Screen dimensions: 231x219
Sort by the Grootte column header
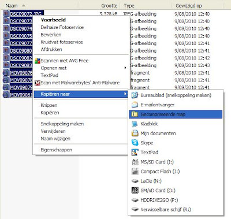pos(99,6)
